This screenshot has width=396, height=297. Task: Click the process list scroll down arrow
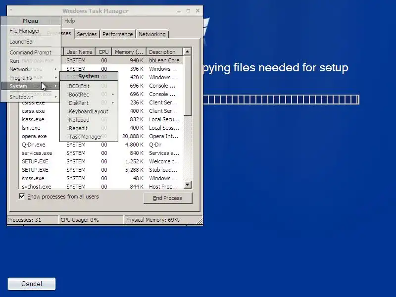coord(187,184)
